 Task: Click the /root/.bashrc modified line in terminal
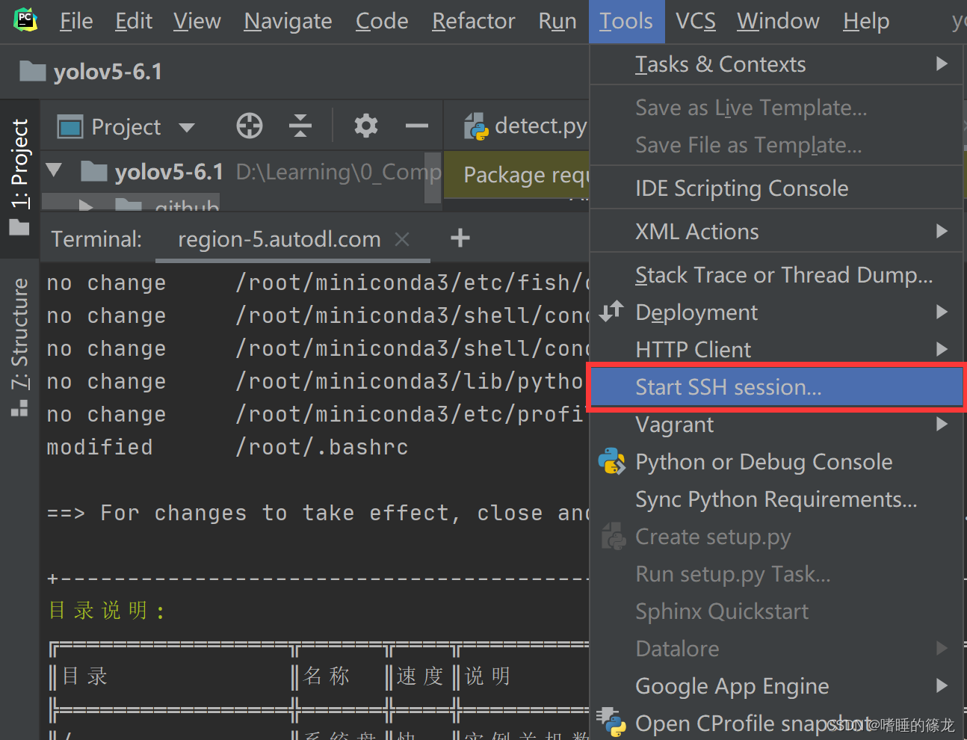point(227,447)
